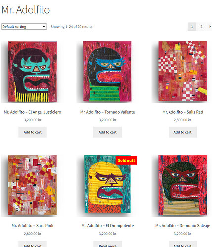This screenshot has width=212, height=247.
Task: Click the next page arrow icon
Action: (210, 27)
